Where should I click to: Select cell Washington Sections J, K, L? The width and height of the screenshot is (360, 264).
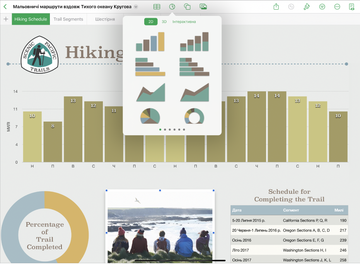(307, 260)
